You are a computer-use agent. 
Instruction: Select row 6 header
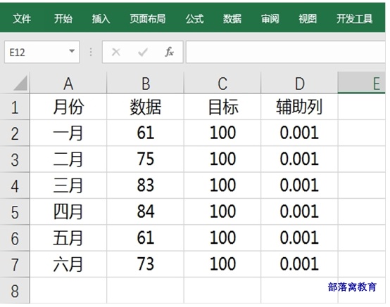15,238
